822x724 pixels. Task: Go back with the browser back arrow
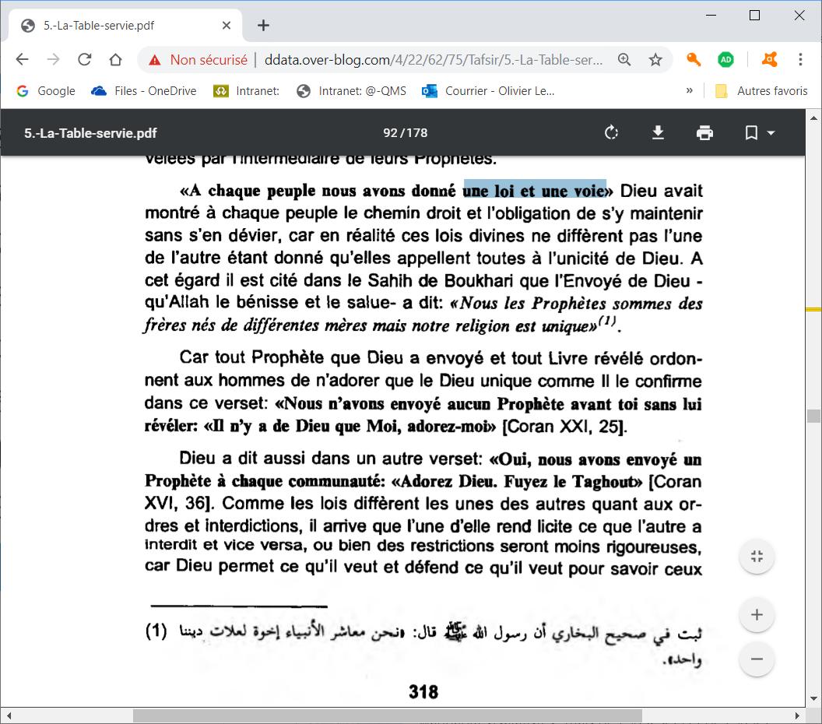[22, 59]
